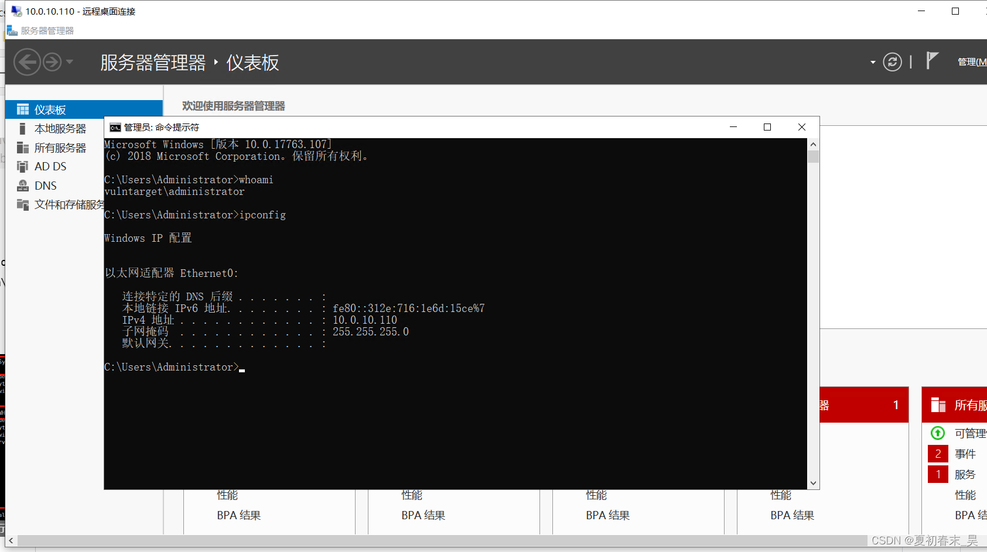Open the navigation history dropdown arrow

pos(70,61)
